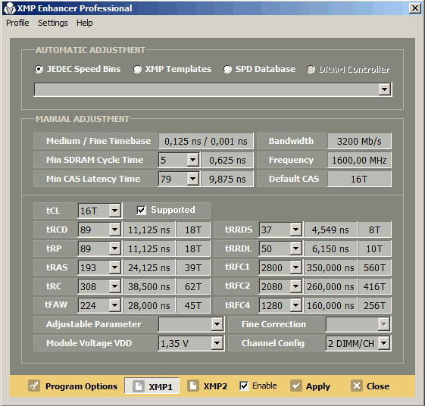Click the tRFC4 256T cycles value

374,306
